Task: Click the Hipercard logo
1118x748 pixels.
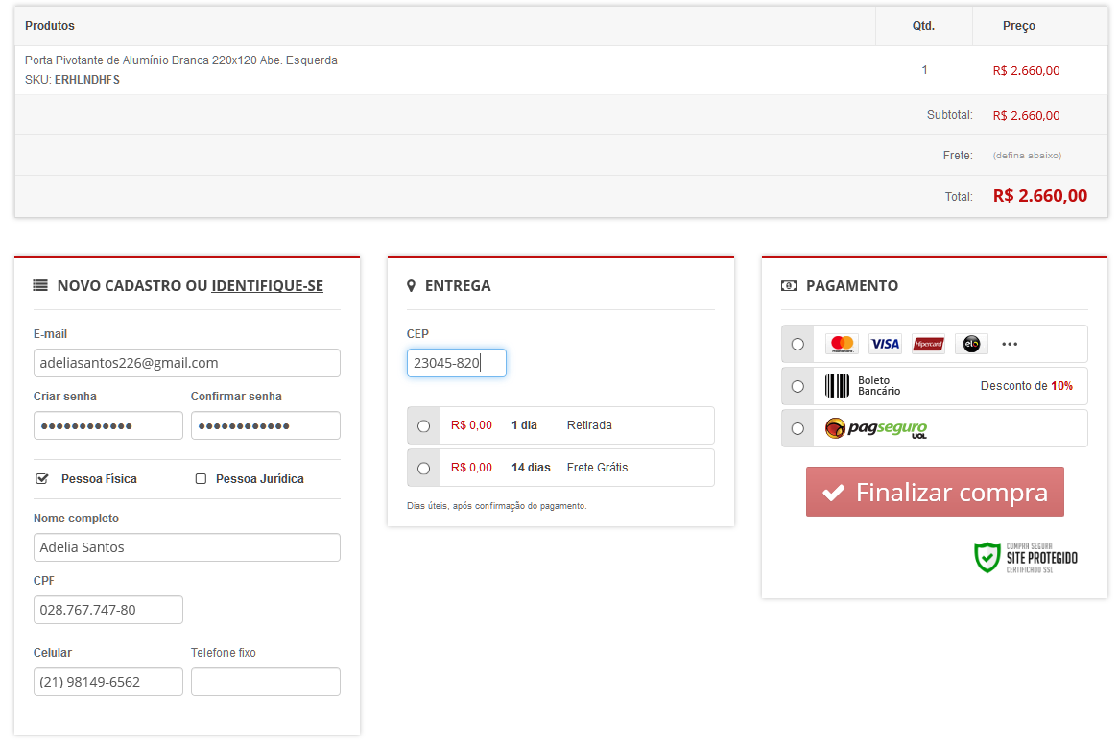Action: (928, 344)
